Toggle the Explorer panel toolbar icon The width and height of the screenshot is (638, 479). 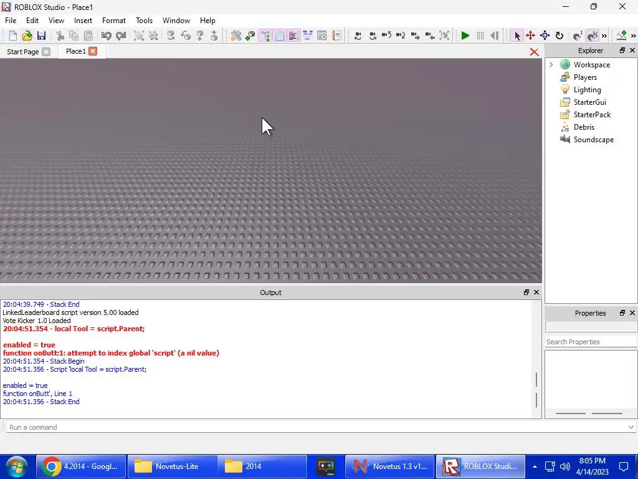click(265, 36)
